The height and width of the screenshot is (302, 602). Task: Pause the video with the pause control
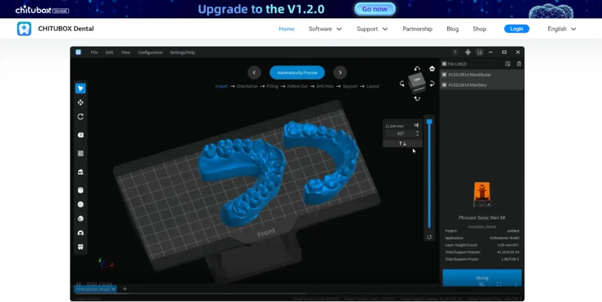(x=78, y=284)
